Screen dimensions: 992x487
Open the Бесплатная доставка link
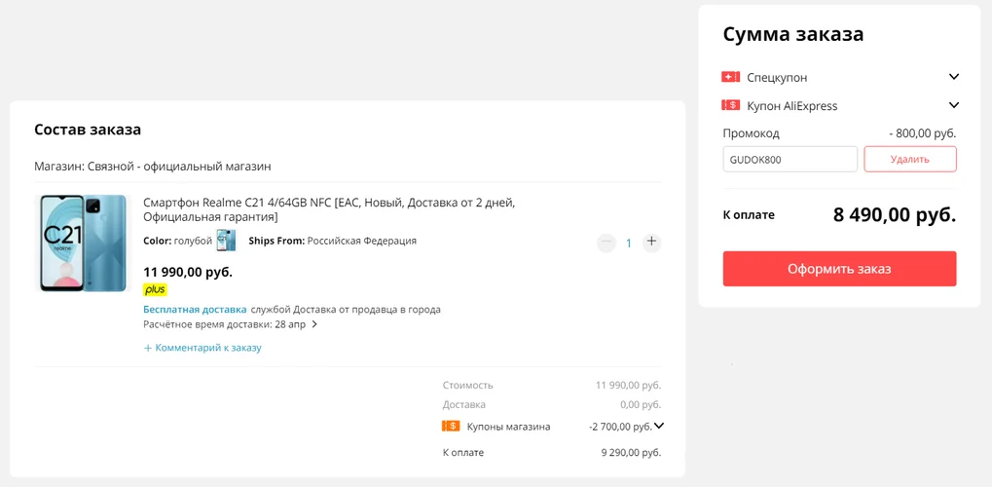[195, 310]
